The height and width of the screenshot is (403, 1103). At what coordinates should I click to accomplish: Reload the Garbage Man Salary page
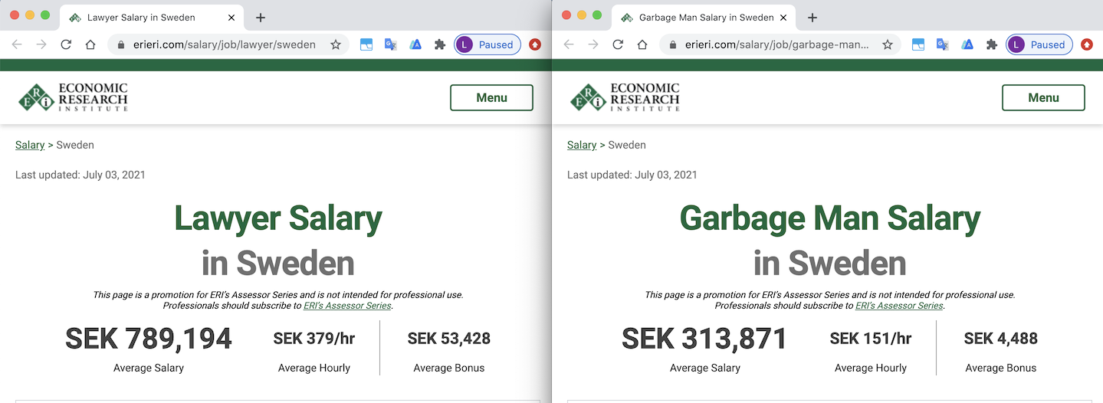618,44
